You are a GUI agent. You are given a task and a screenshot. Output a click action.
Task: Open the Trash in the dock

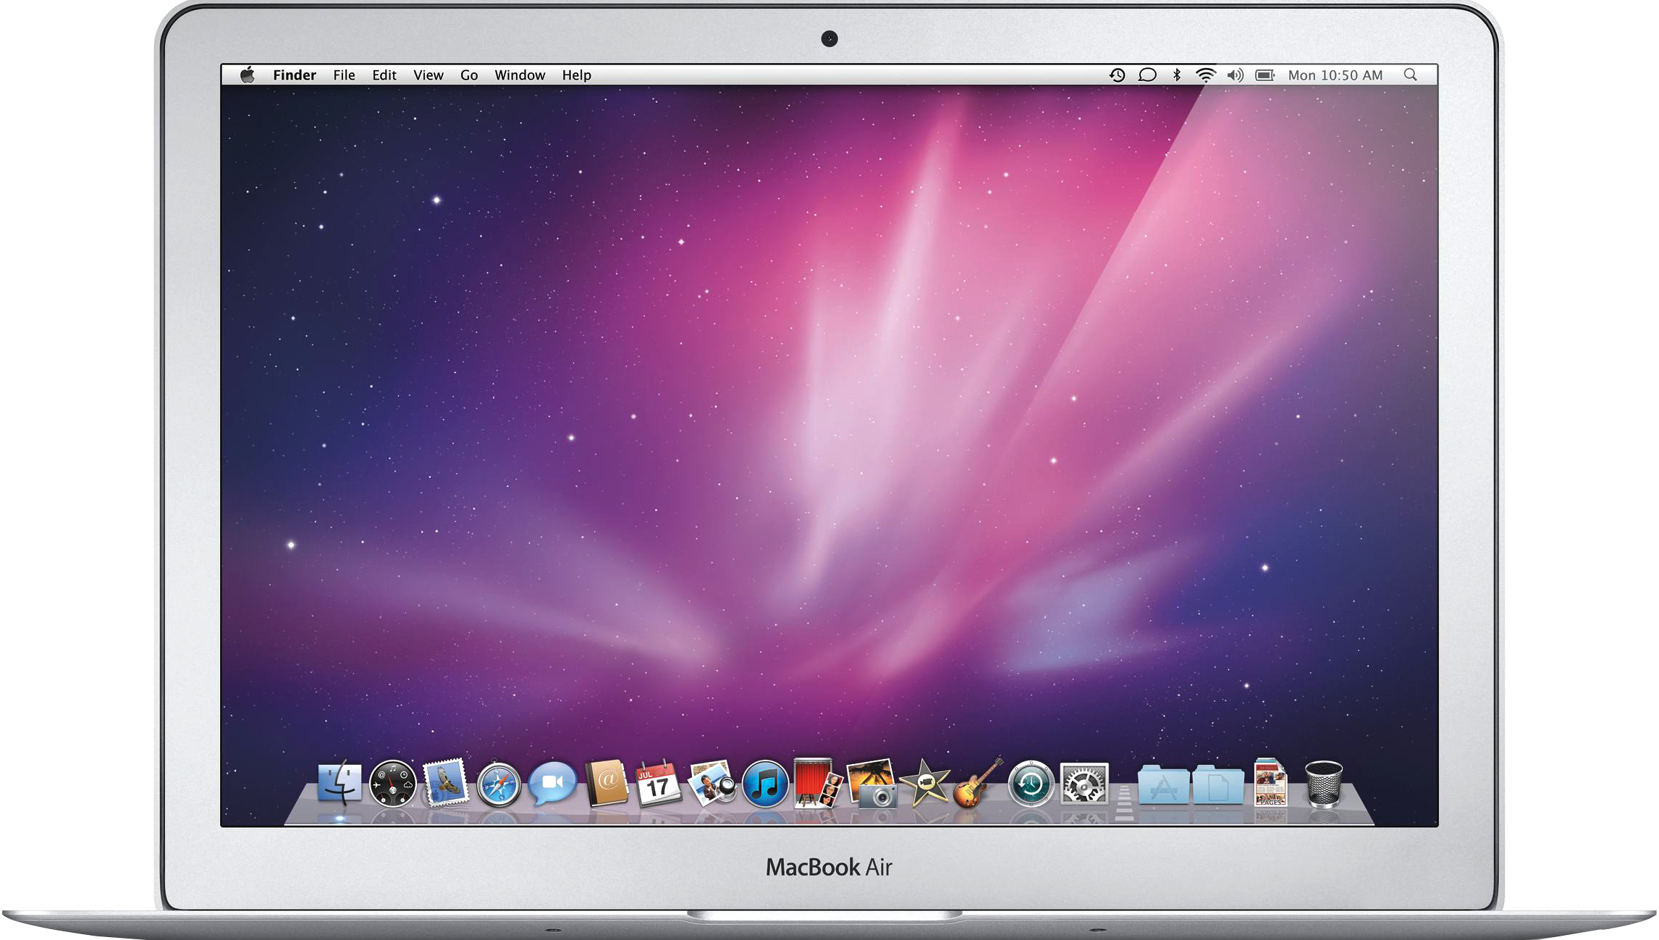[1323, 784]
